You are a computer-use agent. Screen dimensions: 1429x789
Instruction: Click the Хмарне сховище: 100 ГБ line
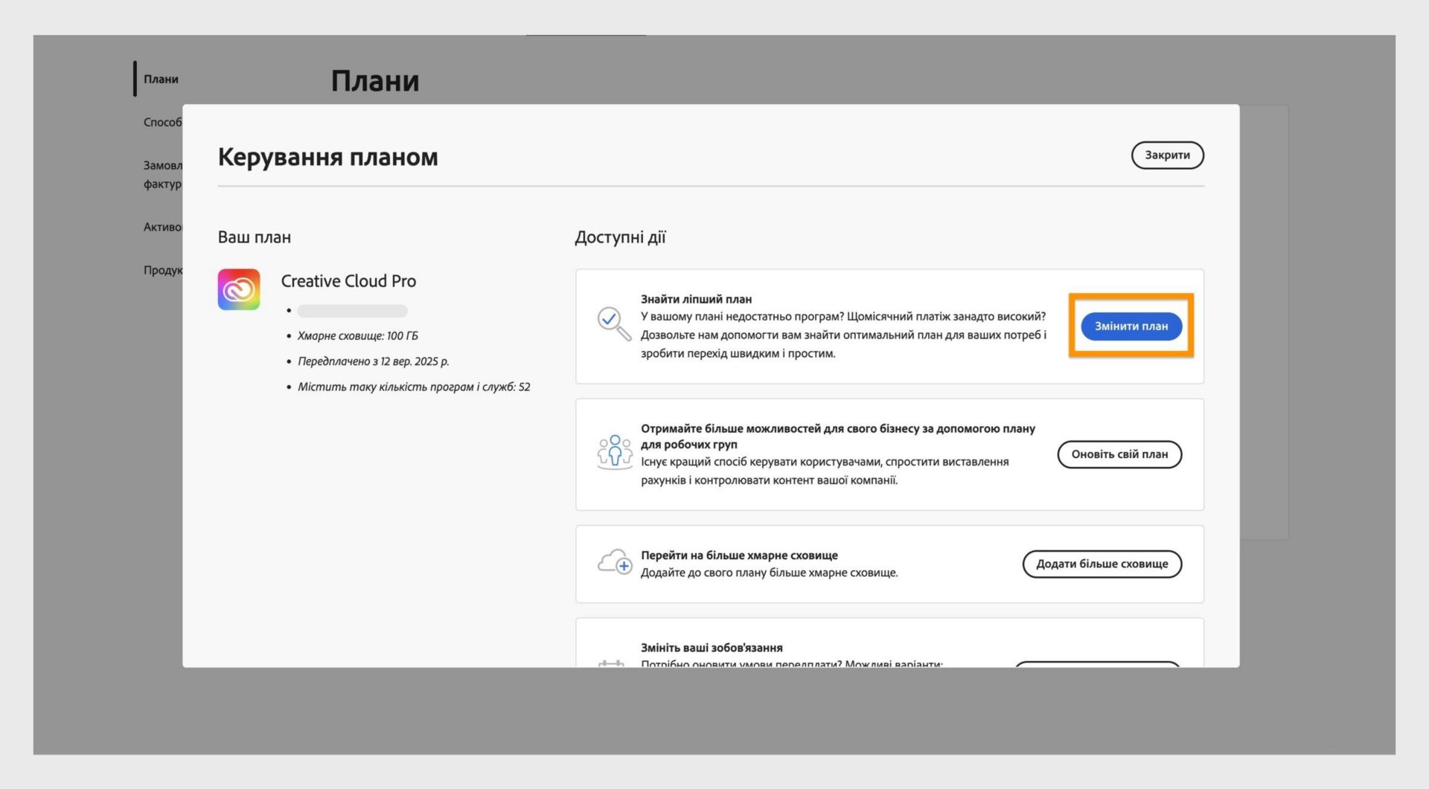pos(358,336)
